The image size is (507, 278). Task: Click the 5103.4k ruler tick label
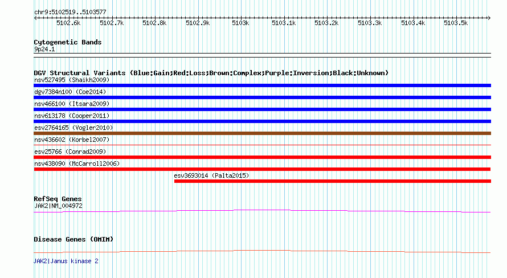pyautogui.click(x=413, y=23)
